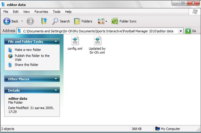Screen dimensions: 201x133
Task: Launch Folder Sync from the toolbar
Action: (124, 21)
